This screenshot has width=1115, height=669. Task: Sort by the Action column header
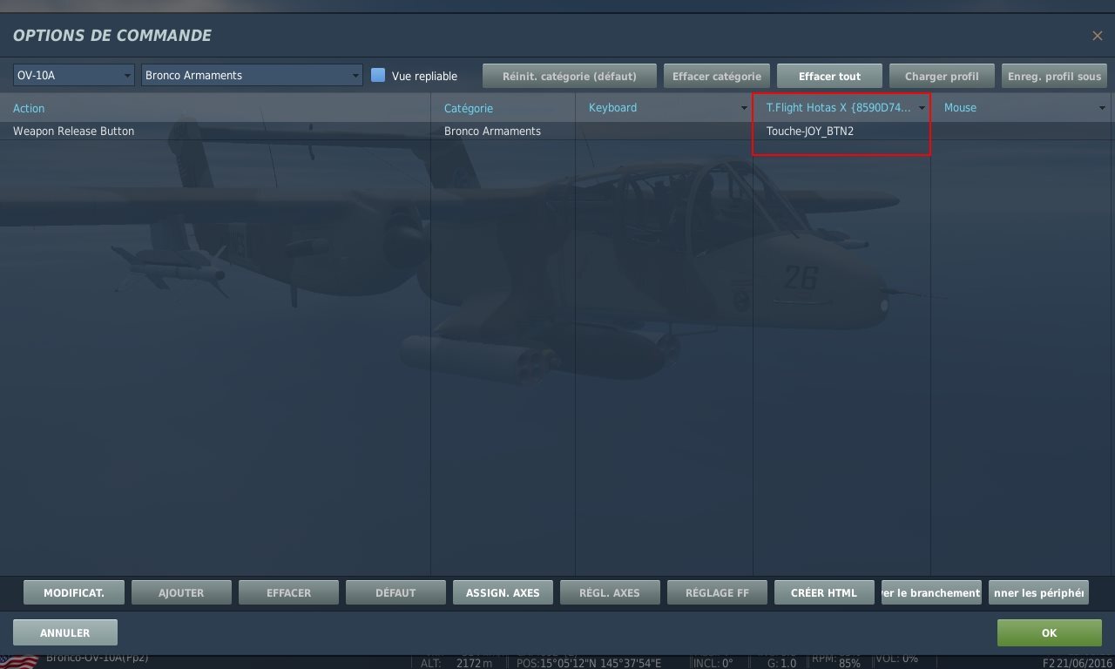[x=29, y=108]
